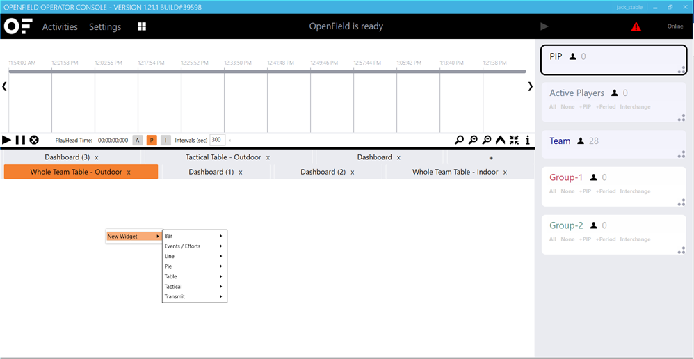Viewport: 694px width, 359px height.
Task: Expand the New Widget submenu
Action: click(134, 237)
